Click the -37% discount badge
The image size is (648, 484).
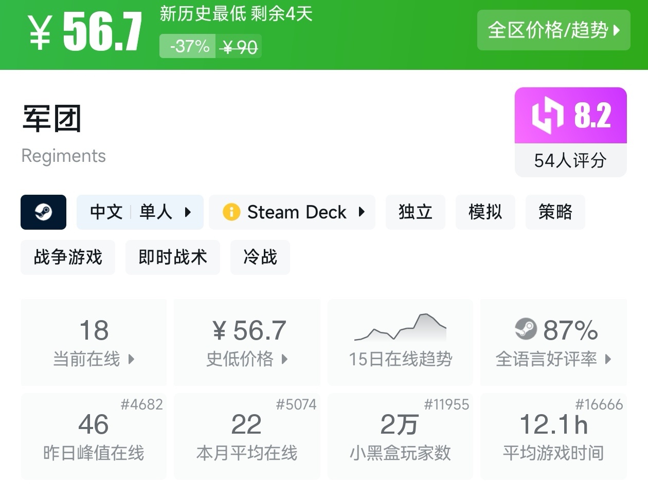(188, 47)
